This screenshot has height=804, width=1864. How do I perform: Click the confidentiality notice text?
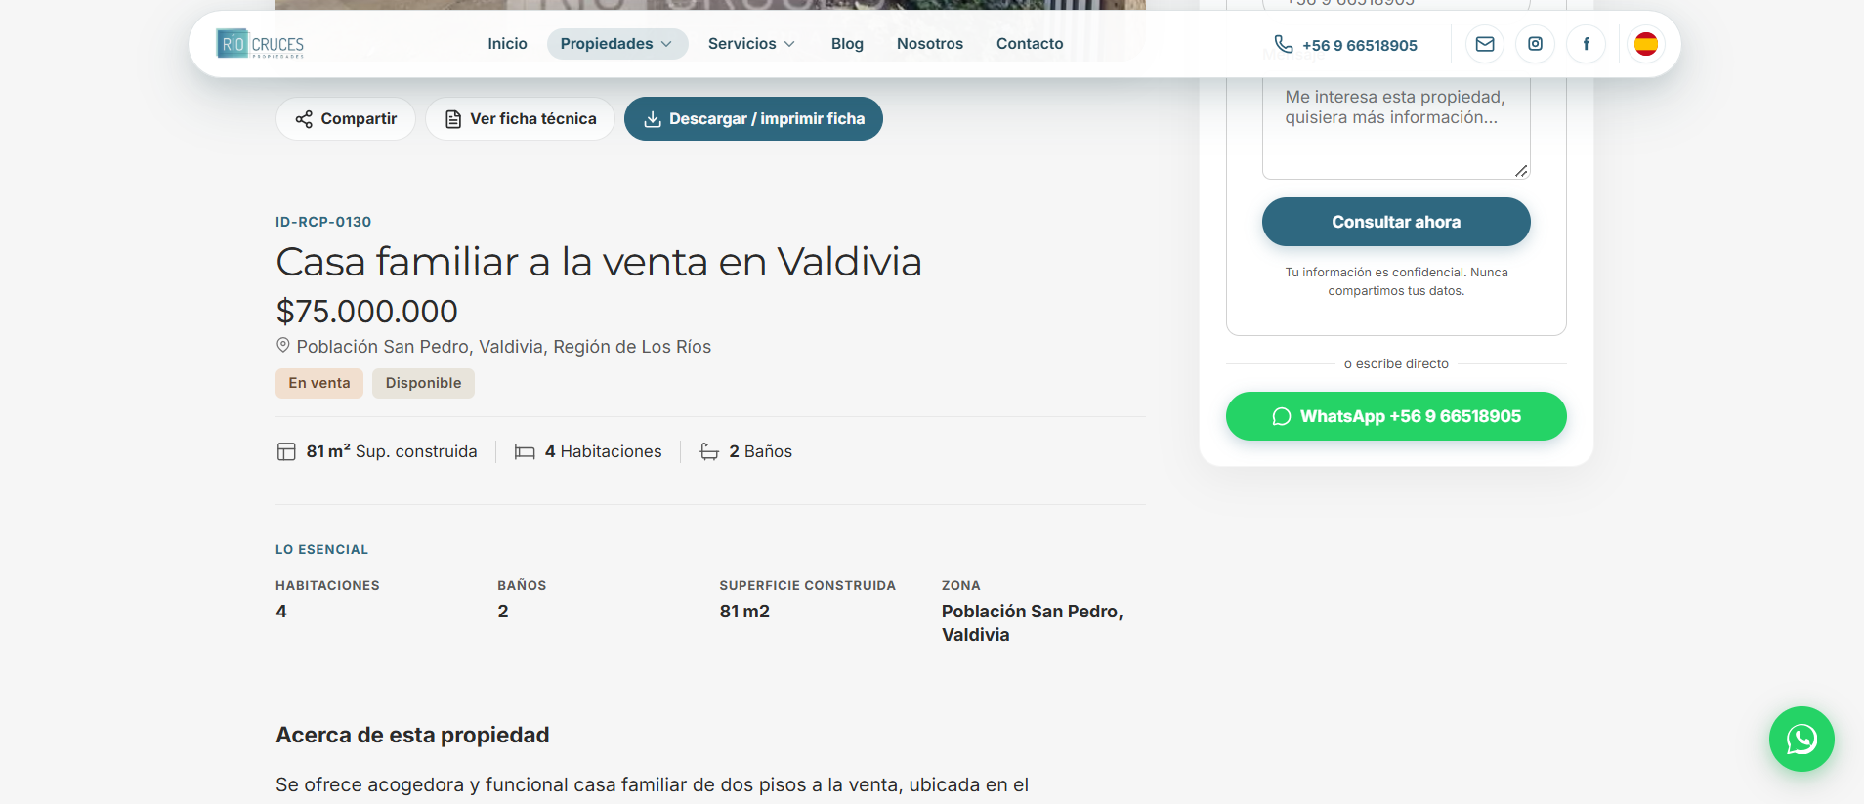point(1396,281)
